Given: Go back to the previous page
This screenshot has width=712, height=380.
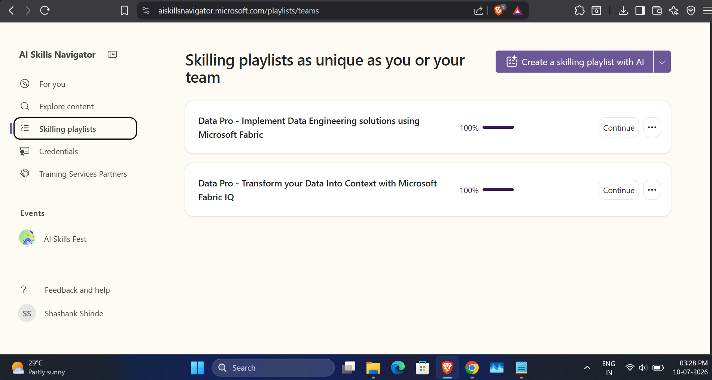Looking at the screenshot, I should click(x=12, y=10).
